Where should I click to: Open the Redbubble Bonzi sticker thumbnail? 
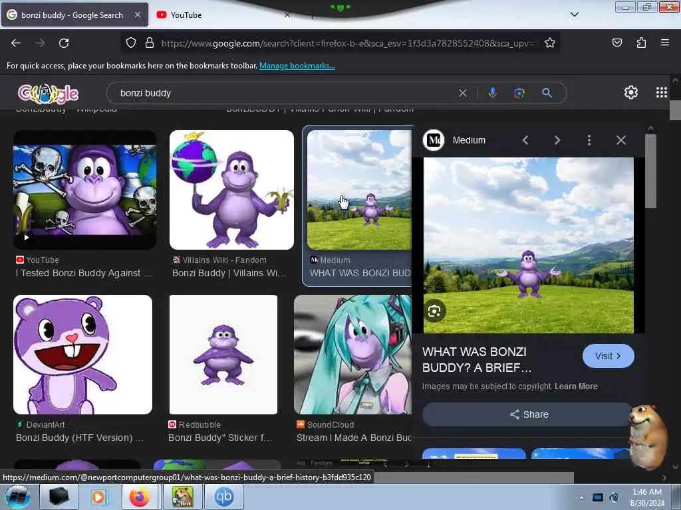[223, 355]
